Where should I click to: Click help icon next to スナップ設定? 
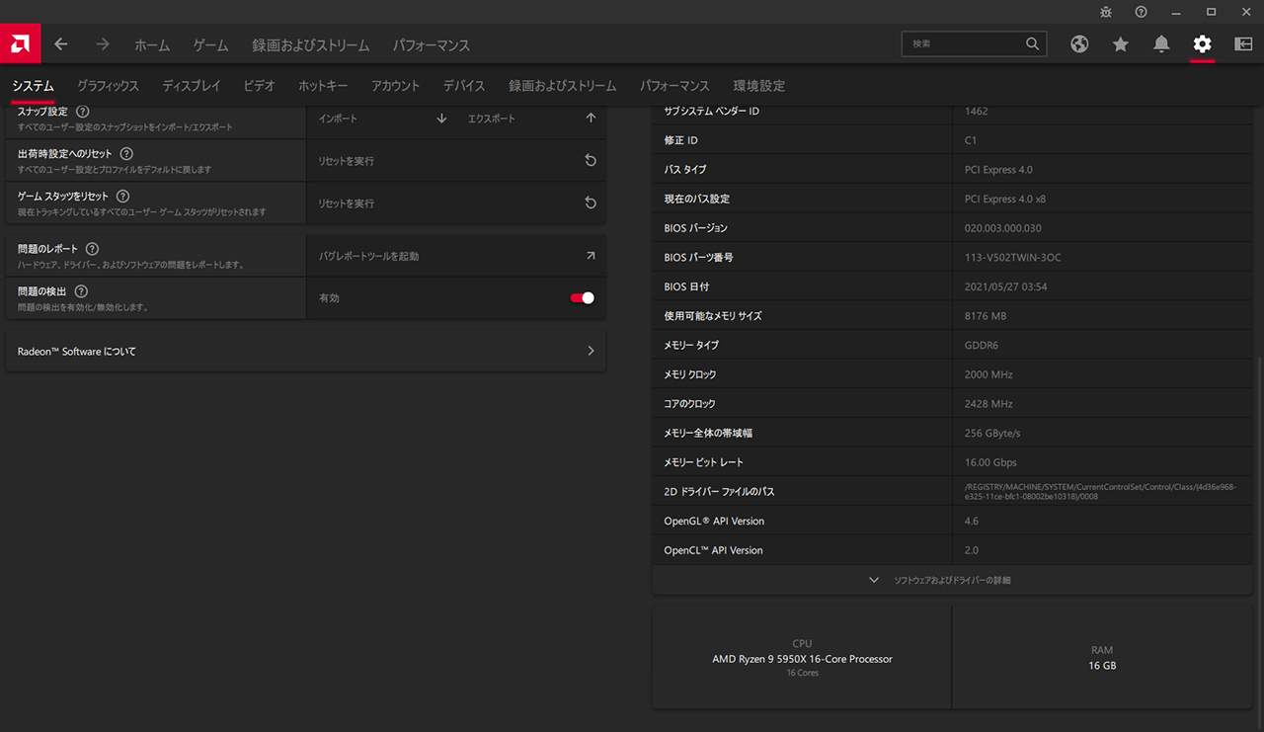coord(83,112)
